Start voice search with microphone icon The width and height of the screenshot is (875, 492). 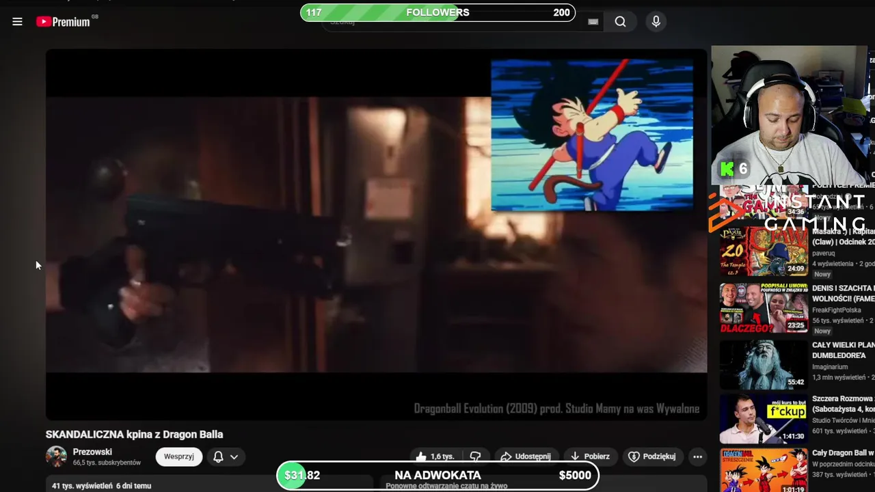click(x=656, y=22)
